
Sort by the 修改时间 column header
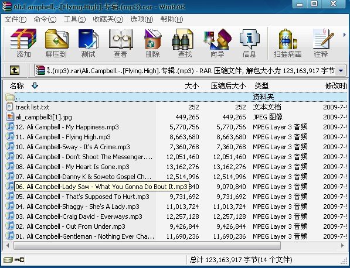pyautogui.click(x=336, y=86)
